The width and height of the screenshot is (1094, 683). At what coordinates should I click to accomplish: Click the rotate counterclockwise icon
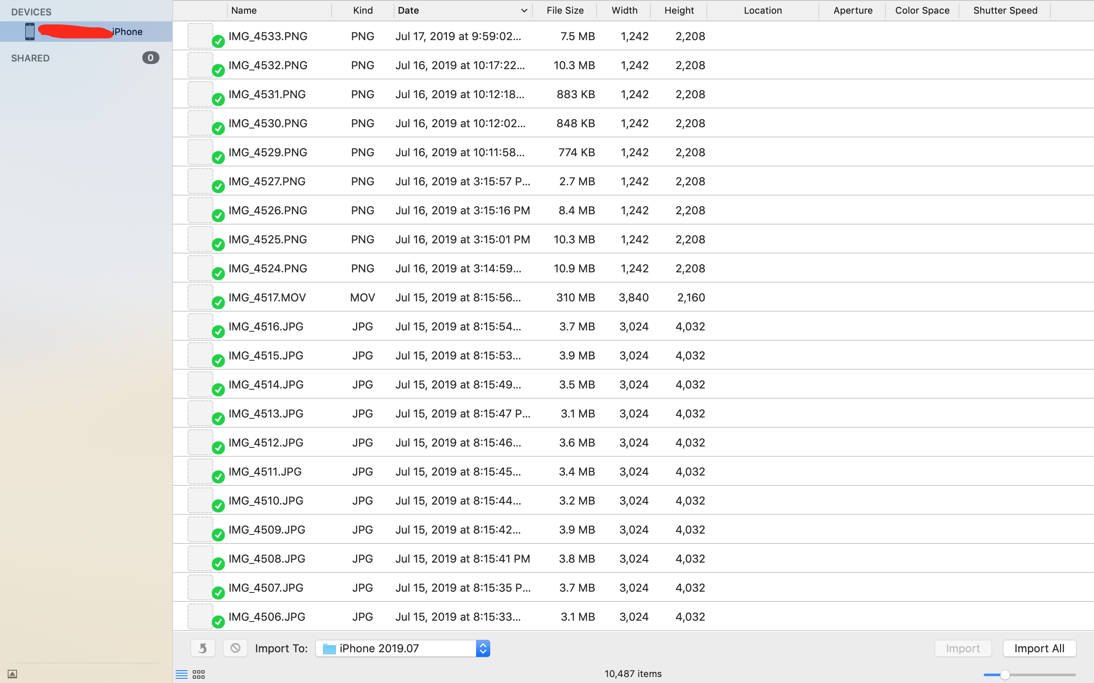203,648
